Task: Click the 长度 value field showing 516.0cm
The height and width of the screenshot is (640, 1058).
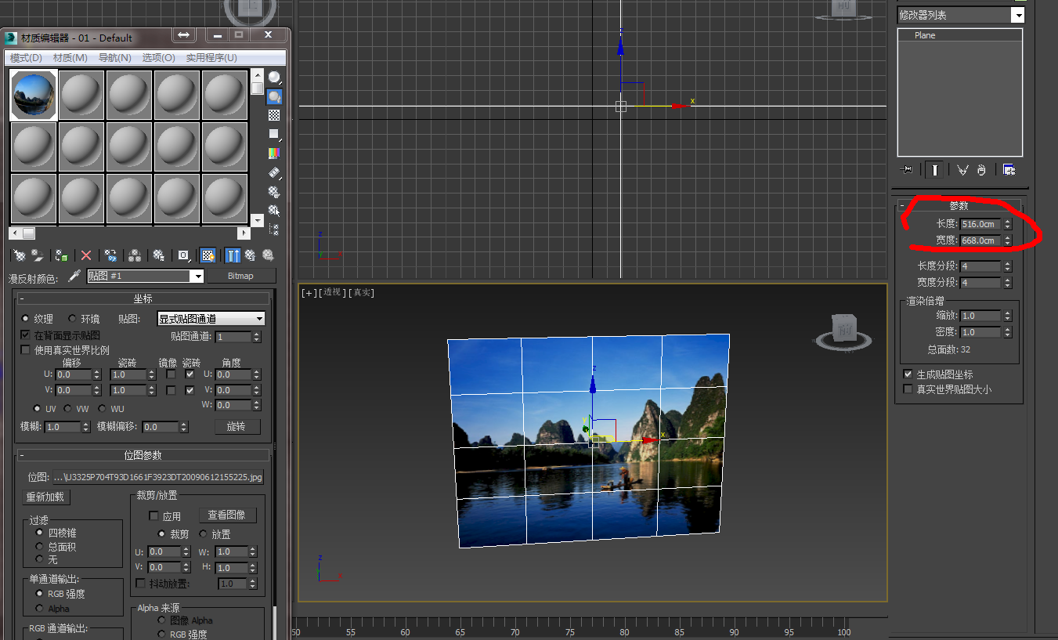Action: 980,224
